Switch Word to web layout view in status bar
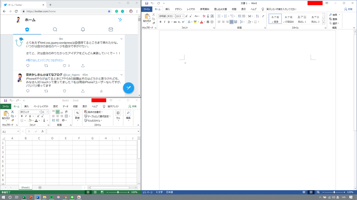Screen dimensions: 357x200 318,192
